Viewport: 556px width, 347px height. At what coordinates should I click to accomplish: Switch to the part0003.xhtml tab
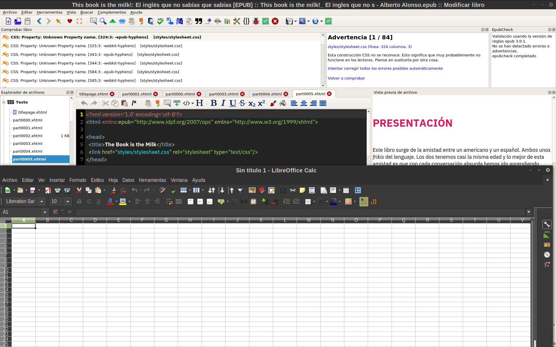[224, 94]
